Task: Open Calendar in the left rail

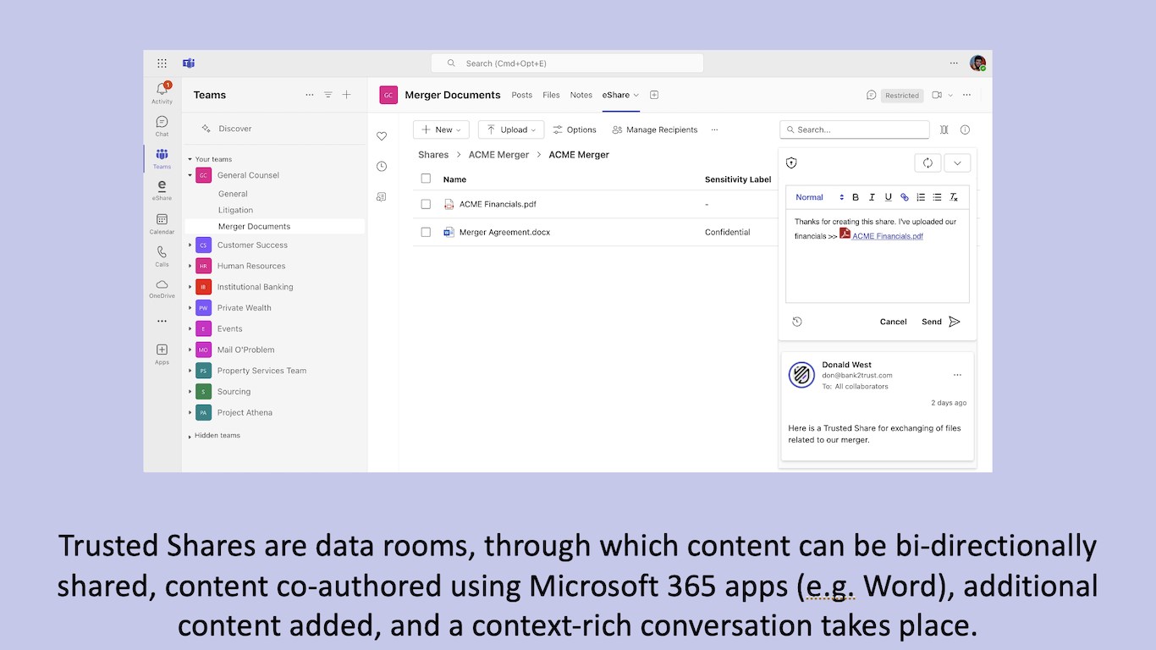Action: (x=162, y=223)
